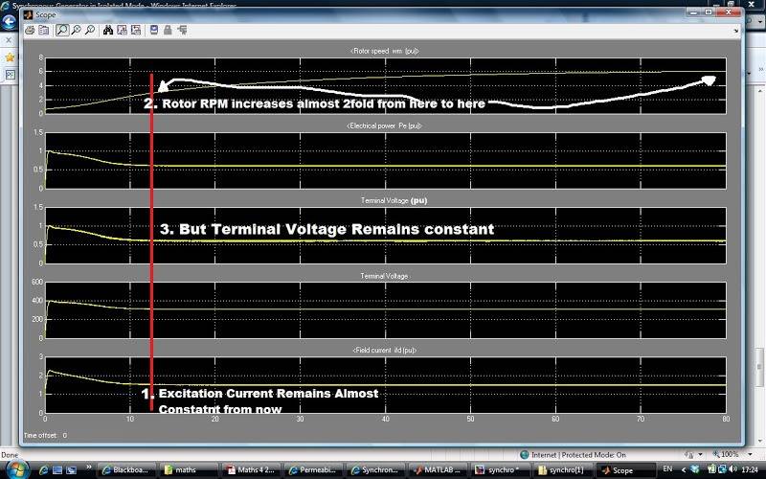Switch to Blackboa... taskbar window

pyautogui.click(x=126, y=469)
